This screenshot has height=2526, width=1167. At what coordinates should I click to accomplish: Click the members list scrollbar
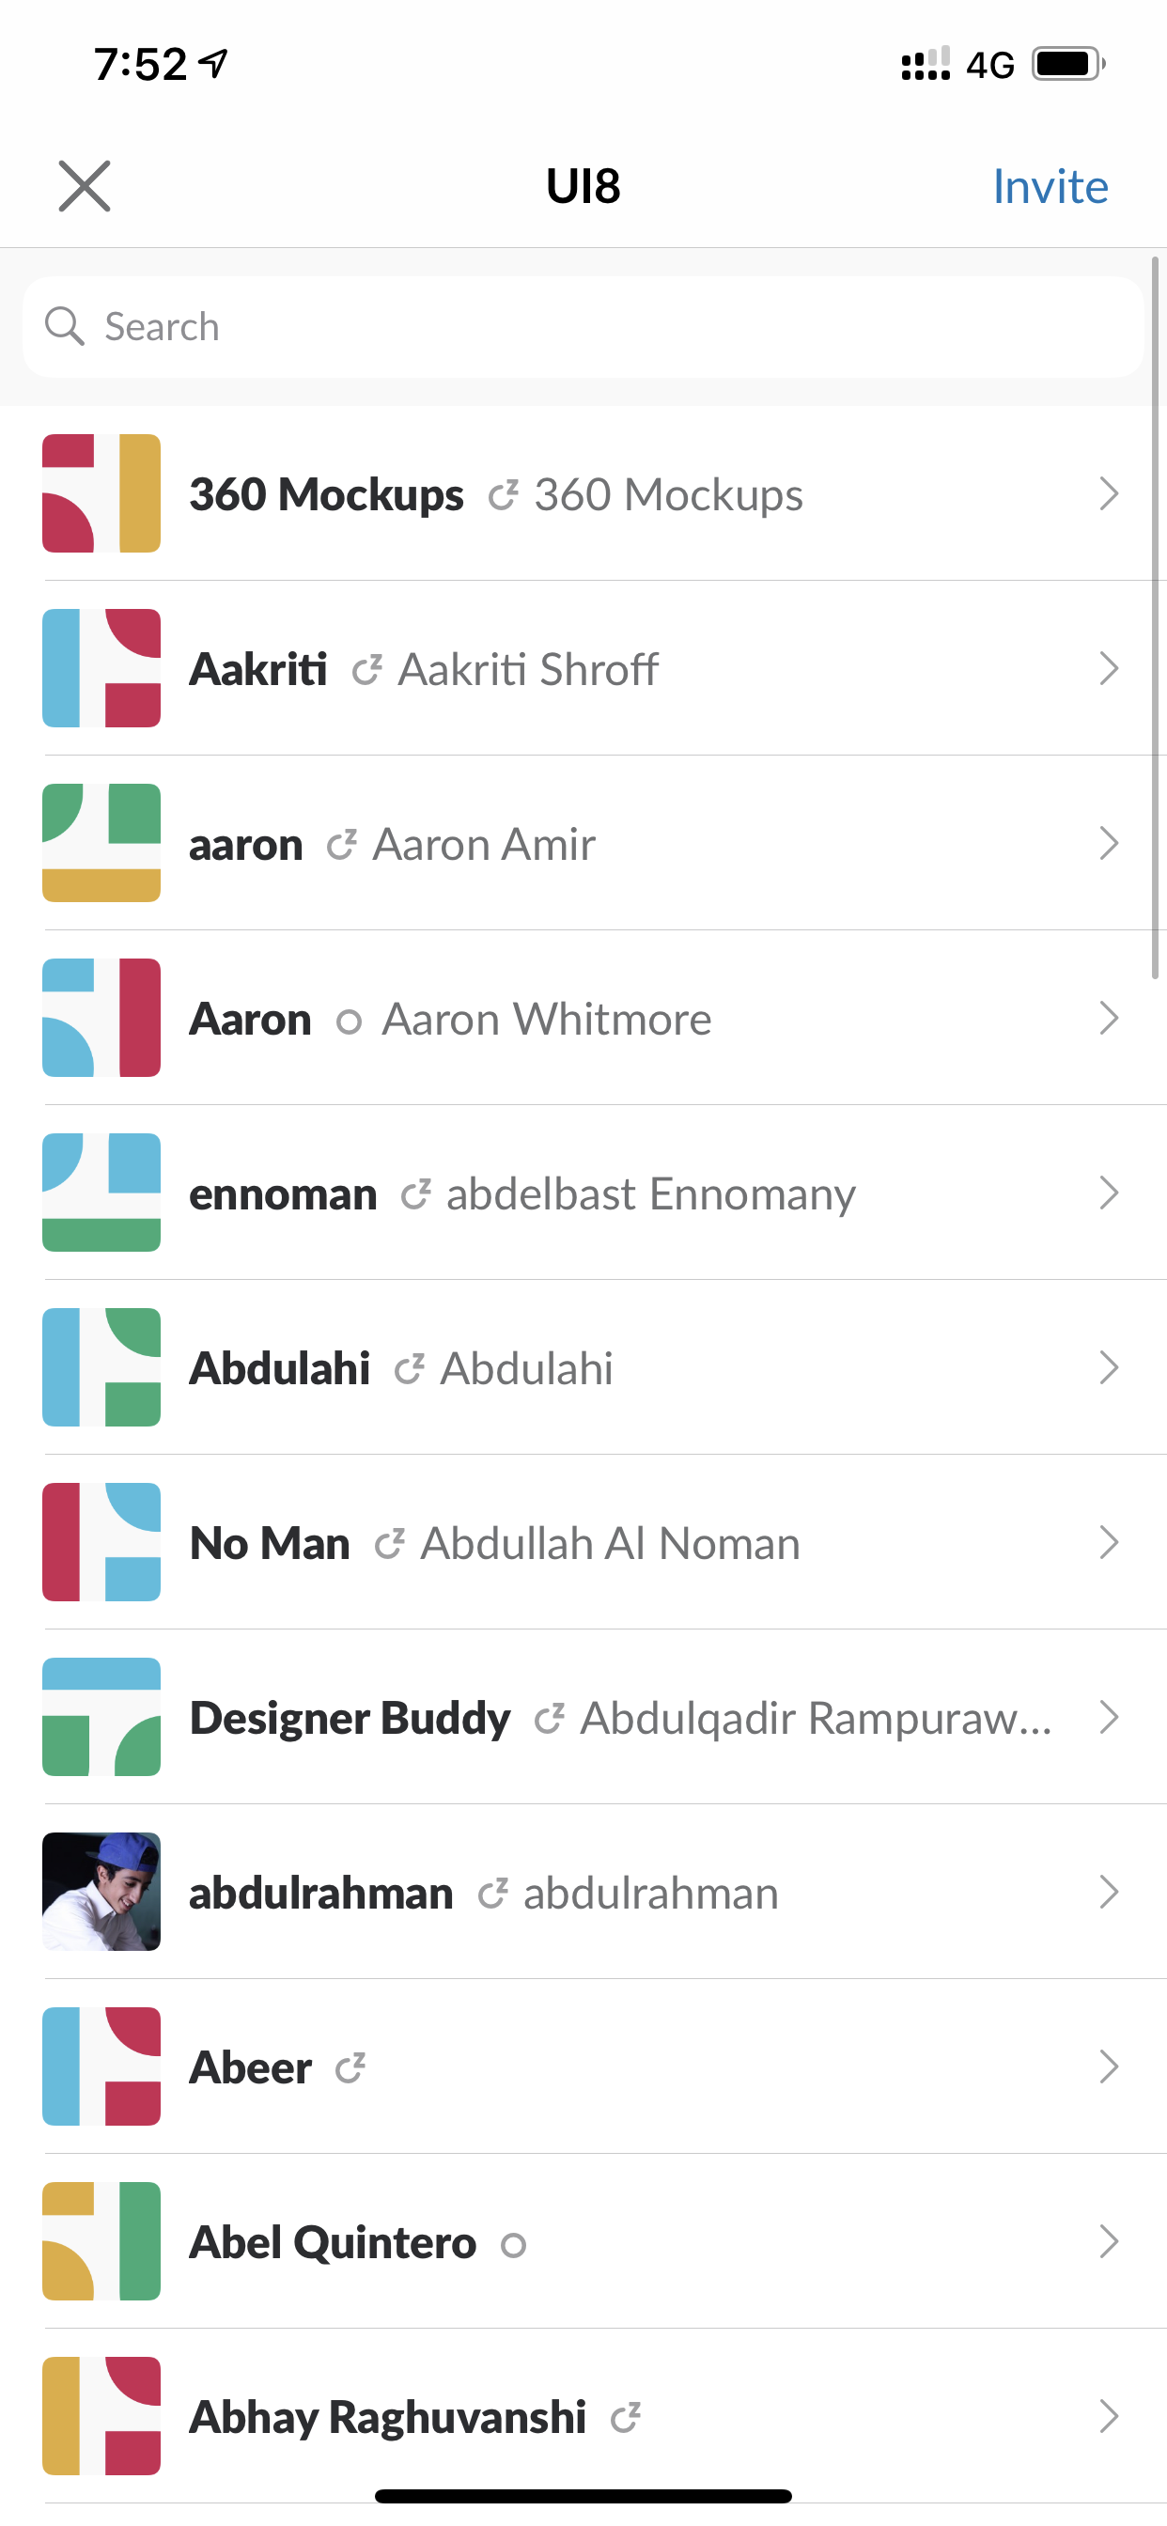(x=1155, y=617)
